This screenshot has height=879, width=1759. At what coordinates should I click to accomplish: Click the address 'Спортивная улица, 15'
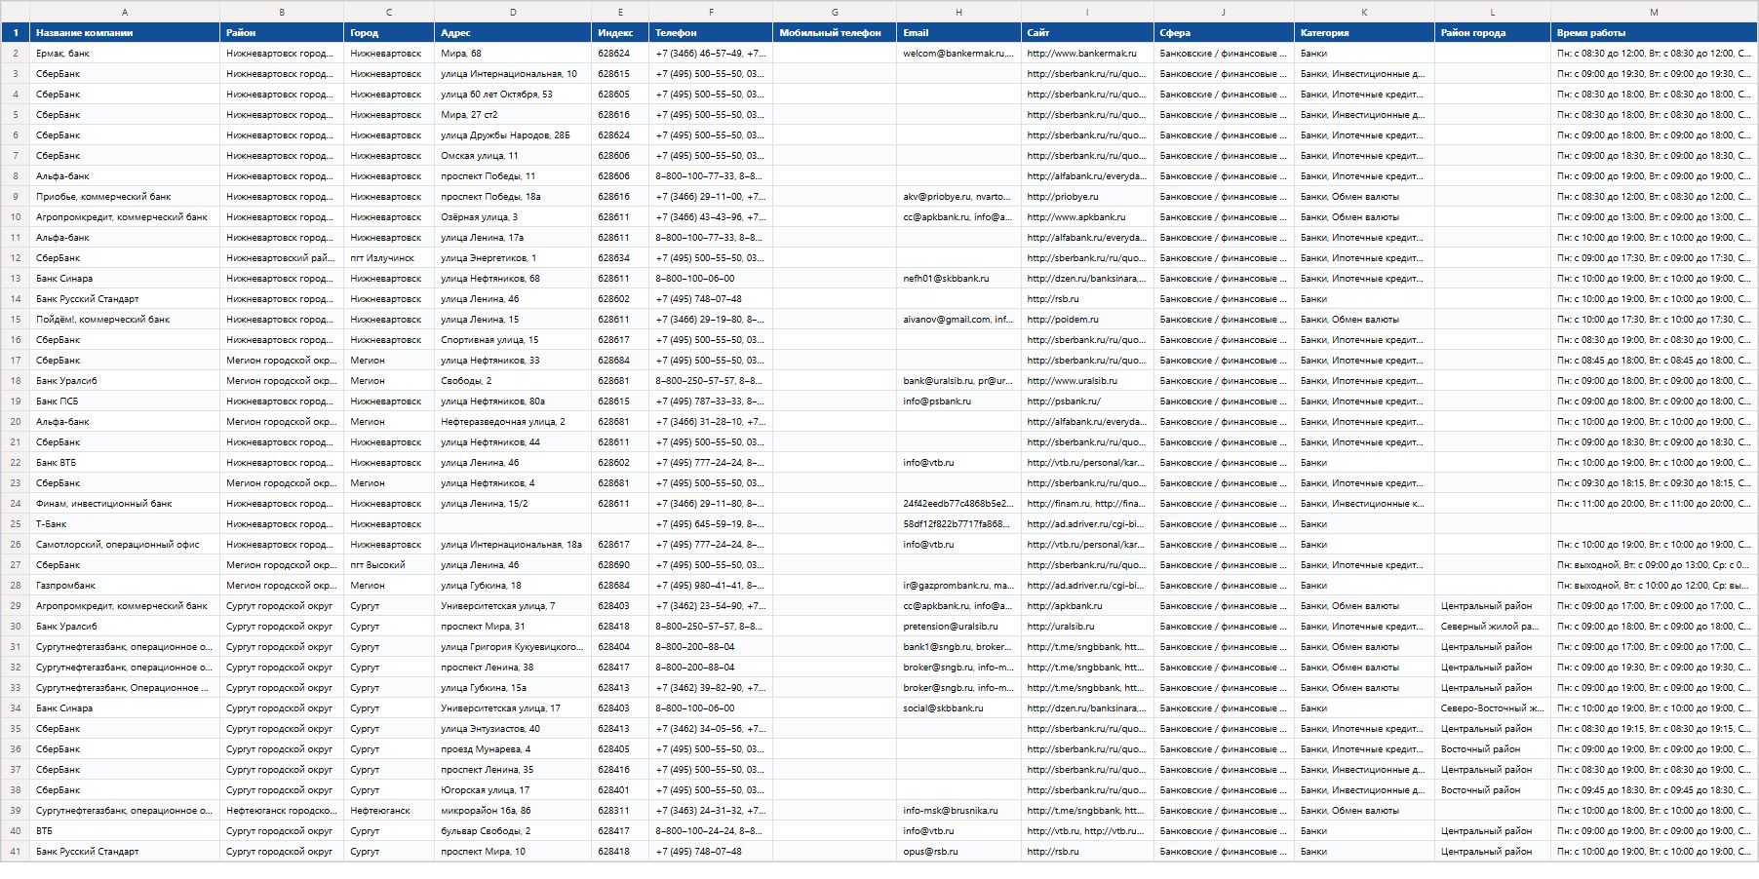[x=513, y=340]
